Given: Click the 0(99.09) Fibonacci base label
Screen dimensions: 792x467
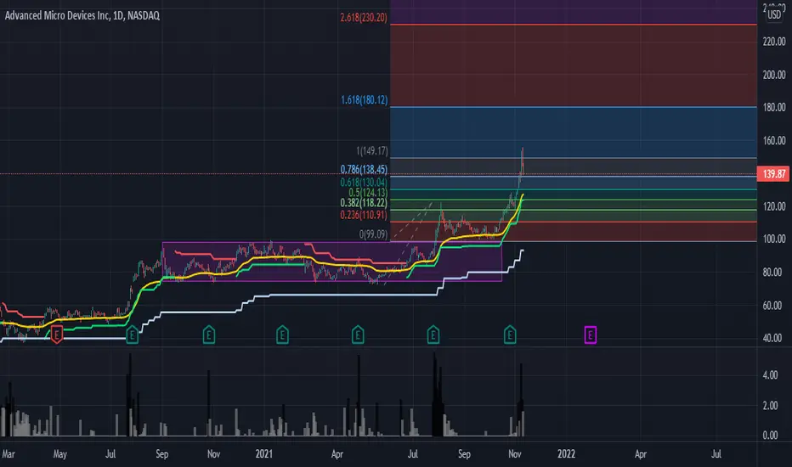Looking at the screenshot, I should pos(373,234).
